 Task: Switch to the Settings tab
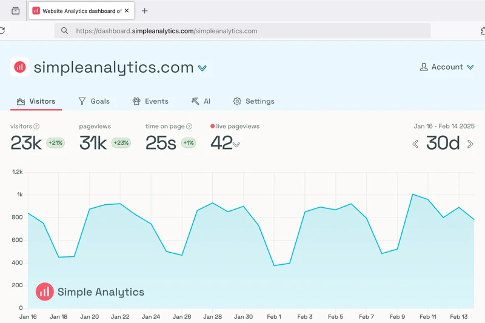pos(253,101)
